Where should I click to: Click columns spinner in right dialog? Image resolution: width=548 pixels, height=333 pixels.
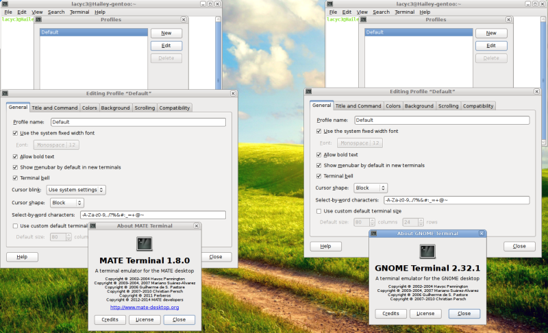click(x=364, y=222)
